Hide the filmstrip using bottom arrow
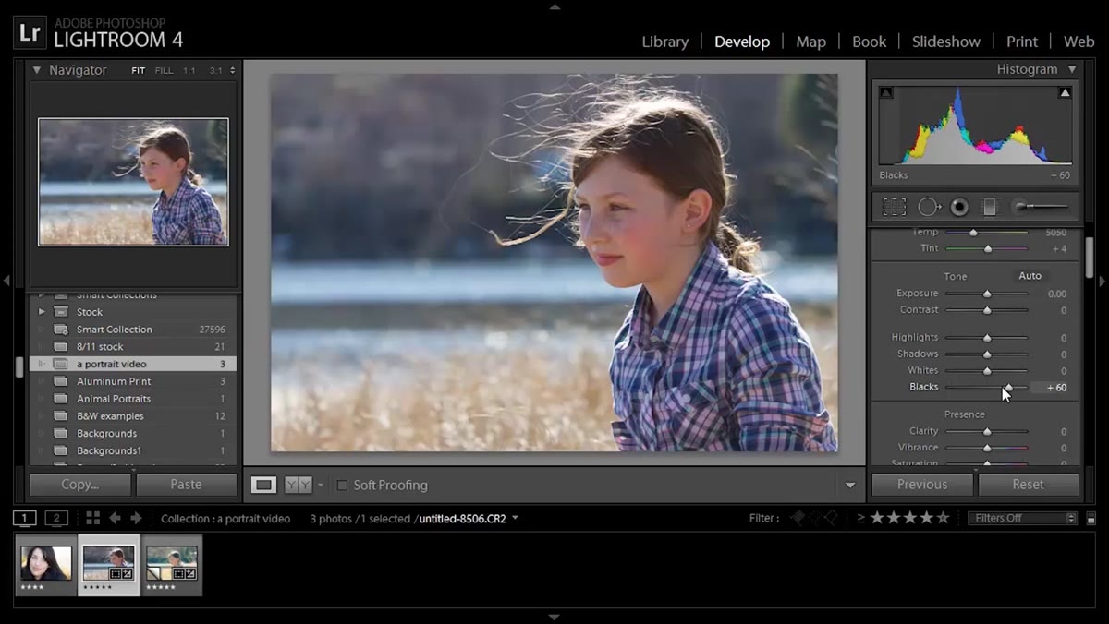1109x624 pixels. [x=554, y=617]
